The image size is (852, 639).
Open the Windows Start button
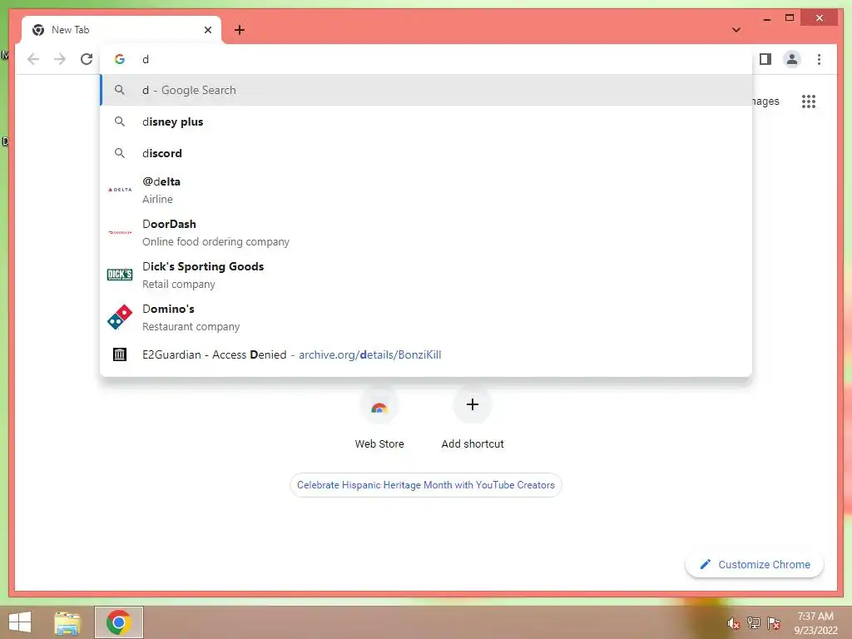20,622
